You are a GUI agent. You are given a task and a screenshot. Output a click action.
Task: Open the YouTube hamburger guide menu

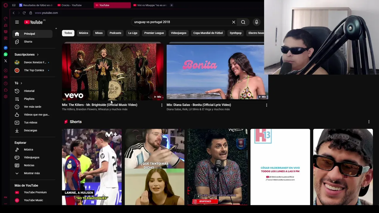(x=17, y=22)
